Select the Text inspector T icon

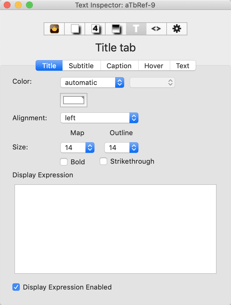[x=136, y=29]
